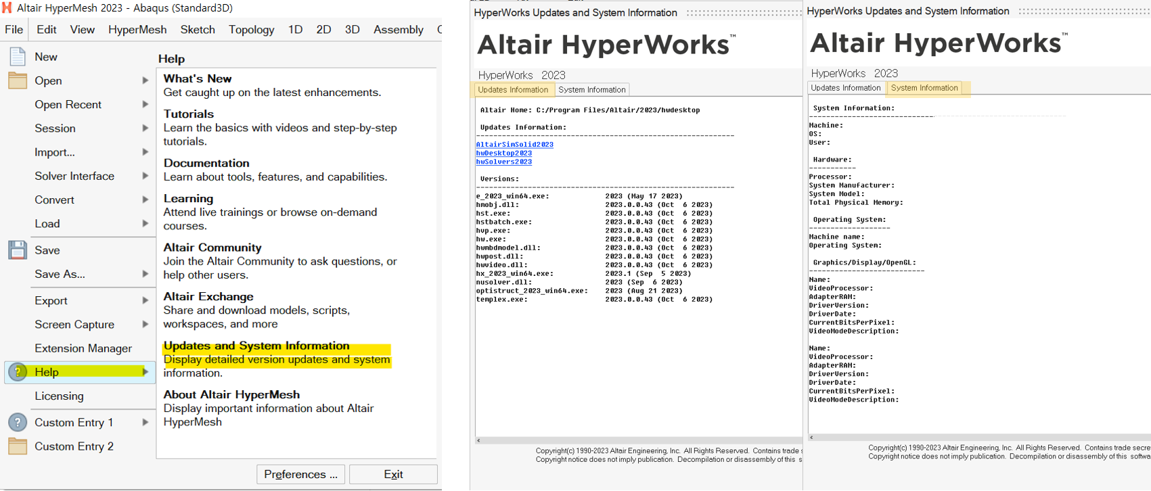Open the HyperMesh menu
Viewport: 1151px width, 491px height.
[137, 30]
